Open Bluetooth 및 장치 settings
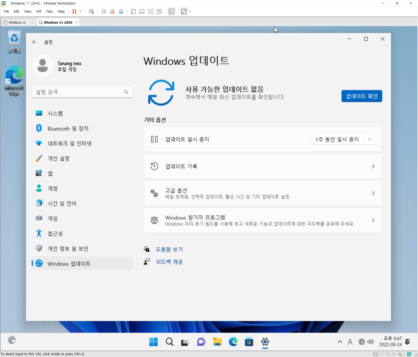The width and height of the screenshot is (418, 357). 82,128
